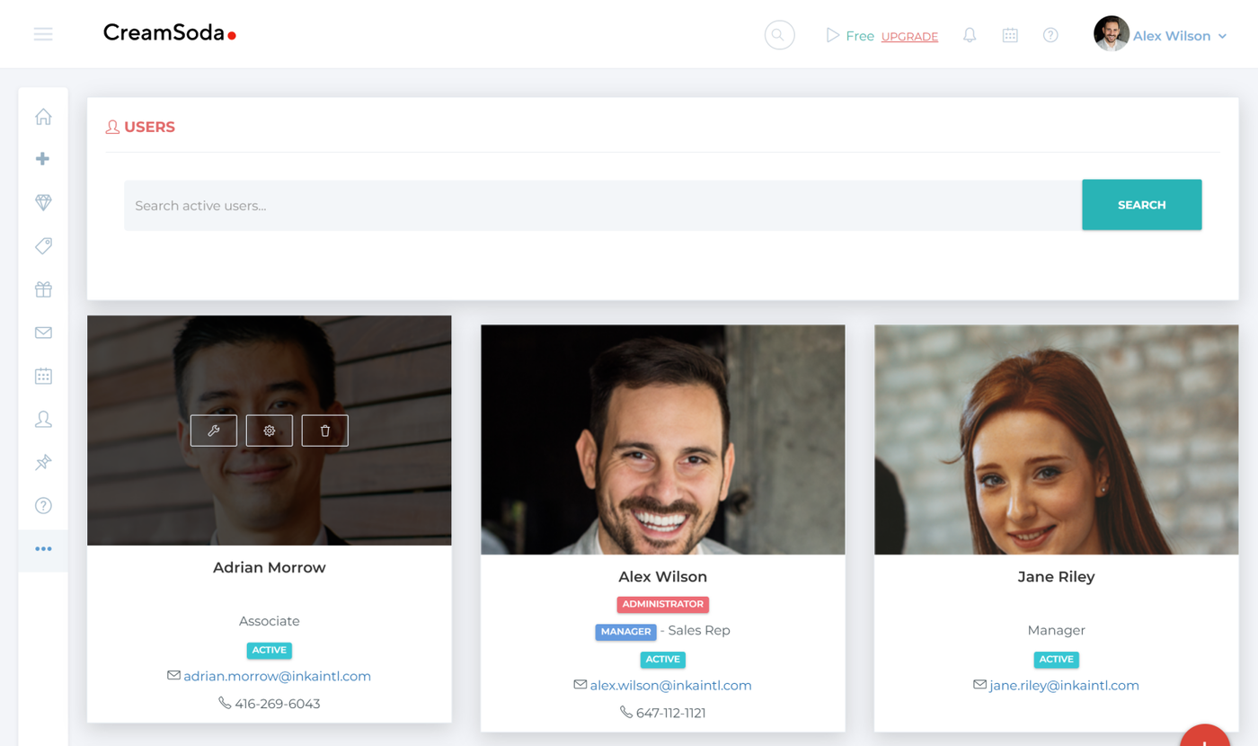
Task: Open the more options ellipsis in sidebar
Action: coord(43,549)
